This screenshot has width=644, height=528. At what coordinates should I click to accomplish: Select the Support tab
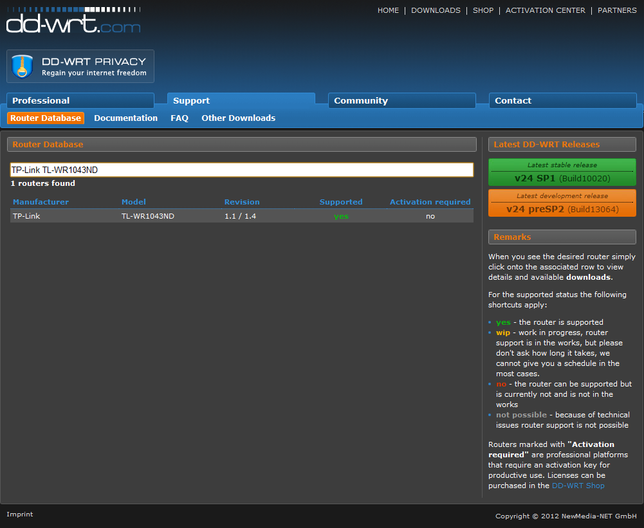(x=241, y=100)
